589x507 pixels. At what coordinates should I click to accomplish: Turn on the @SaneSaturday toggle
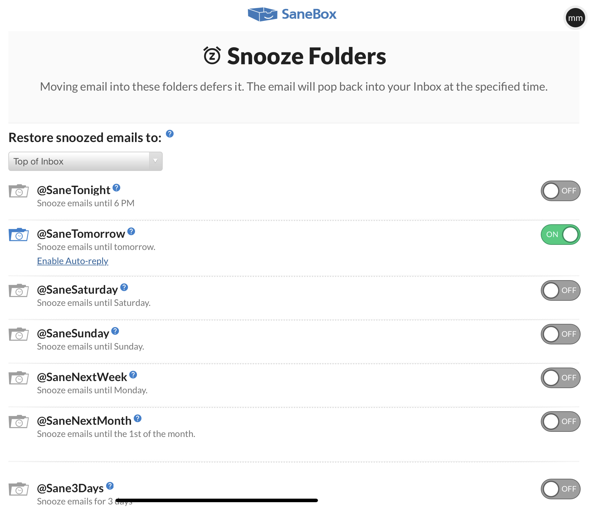coord(560,290)
